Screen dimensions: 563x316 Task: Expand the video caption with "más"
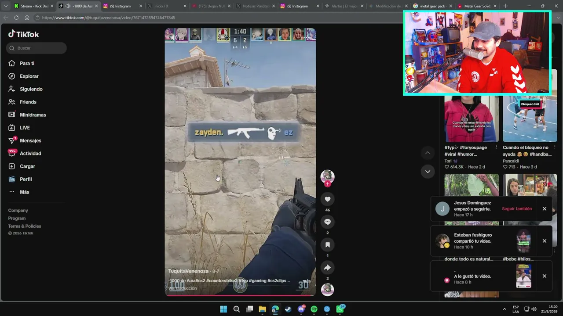pos(307,281)
